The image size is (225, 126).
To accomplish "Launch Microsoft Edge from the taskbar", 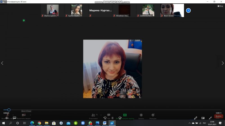I will tap(32, 123).
